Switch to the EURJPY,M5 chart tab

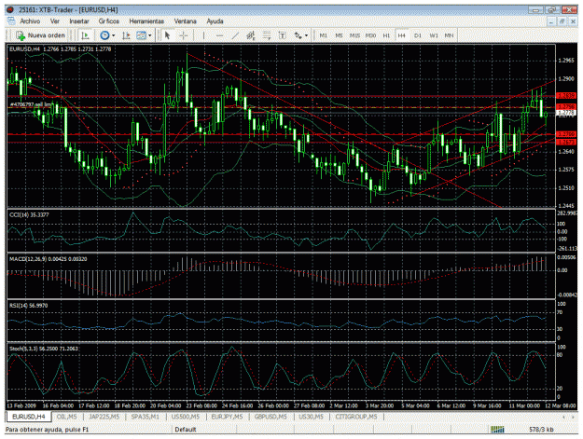228,417
